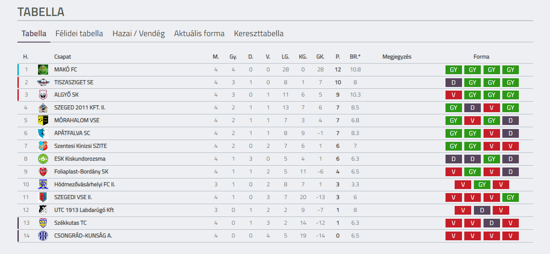Click the MÓRAHALOM VSE yellow-black logo

point(43,120)
